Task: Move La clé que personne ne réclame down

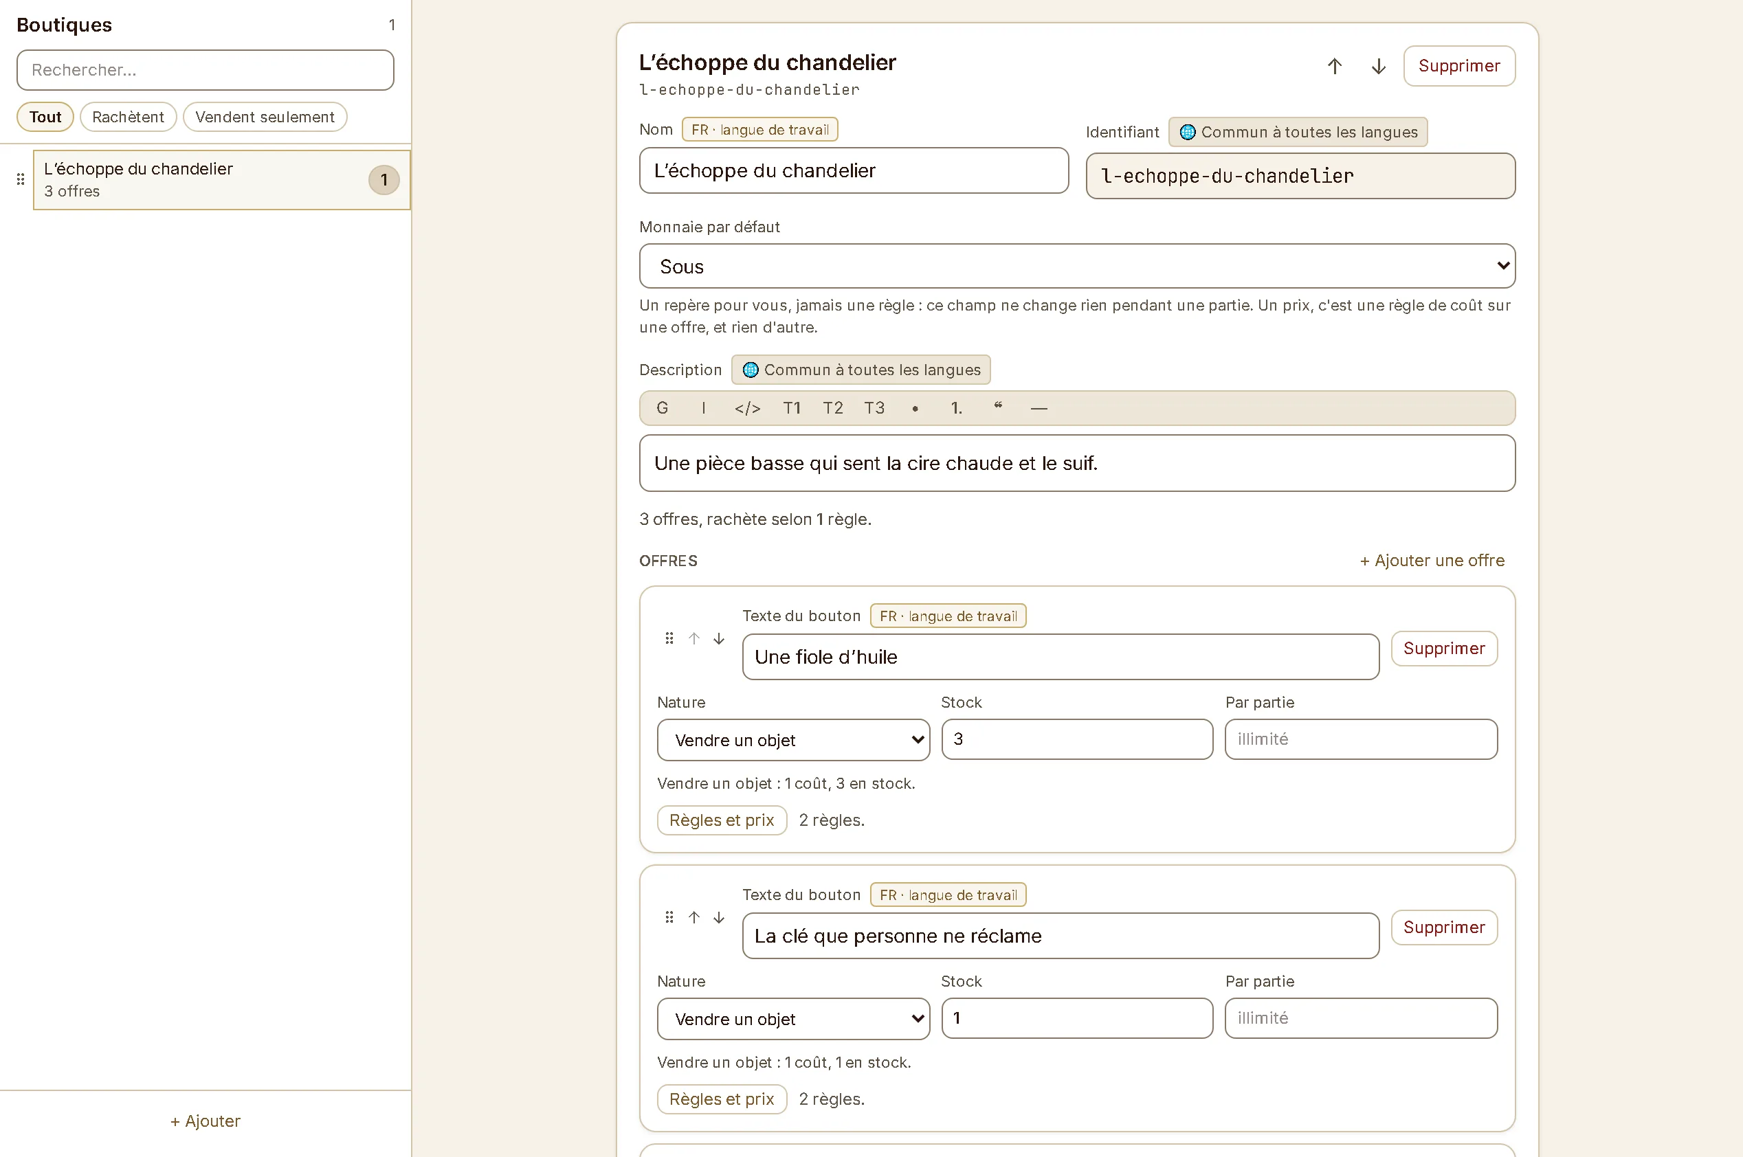Action: point(719,917)
